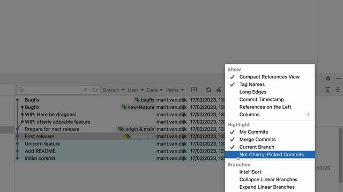Choose Collapse Linear Branches

click(270, 180)
